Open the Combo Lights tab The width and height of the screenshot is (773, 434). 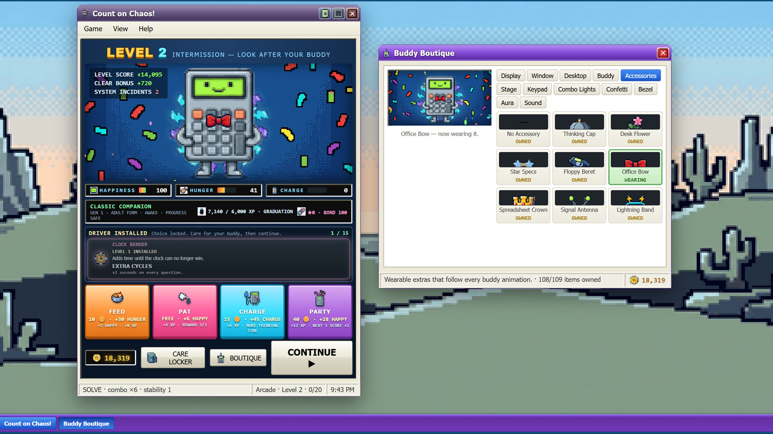577,89
